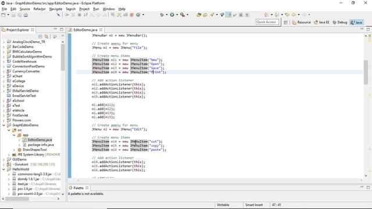Click the Debug bug toolbar icon
This screenshot has width=372, height=209.
click(162, 15)
